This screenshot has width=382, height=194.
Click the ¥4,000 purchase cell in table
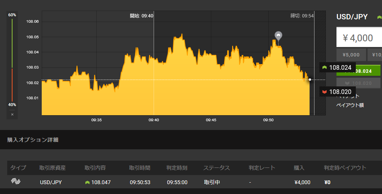pyautogui.click(x=302, y=182)
